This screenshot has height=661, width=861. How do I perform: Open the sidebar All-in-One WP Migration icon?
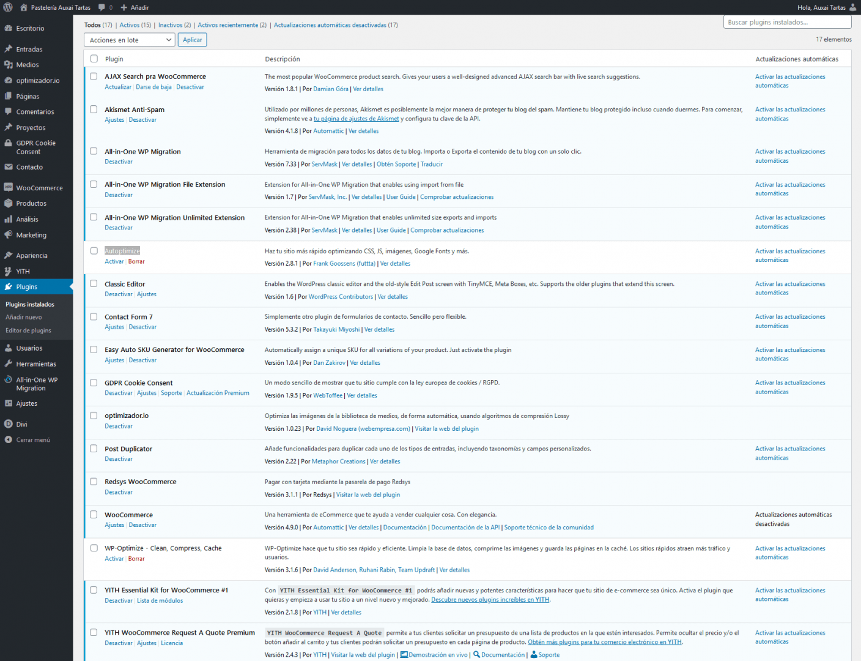8,380
